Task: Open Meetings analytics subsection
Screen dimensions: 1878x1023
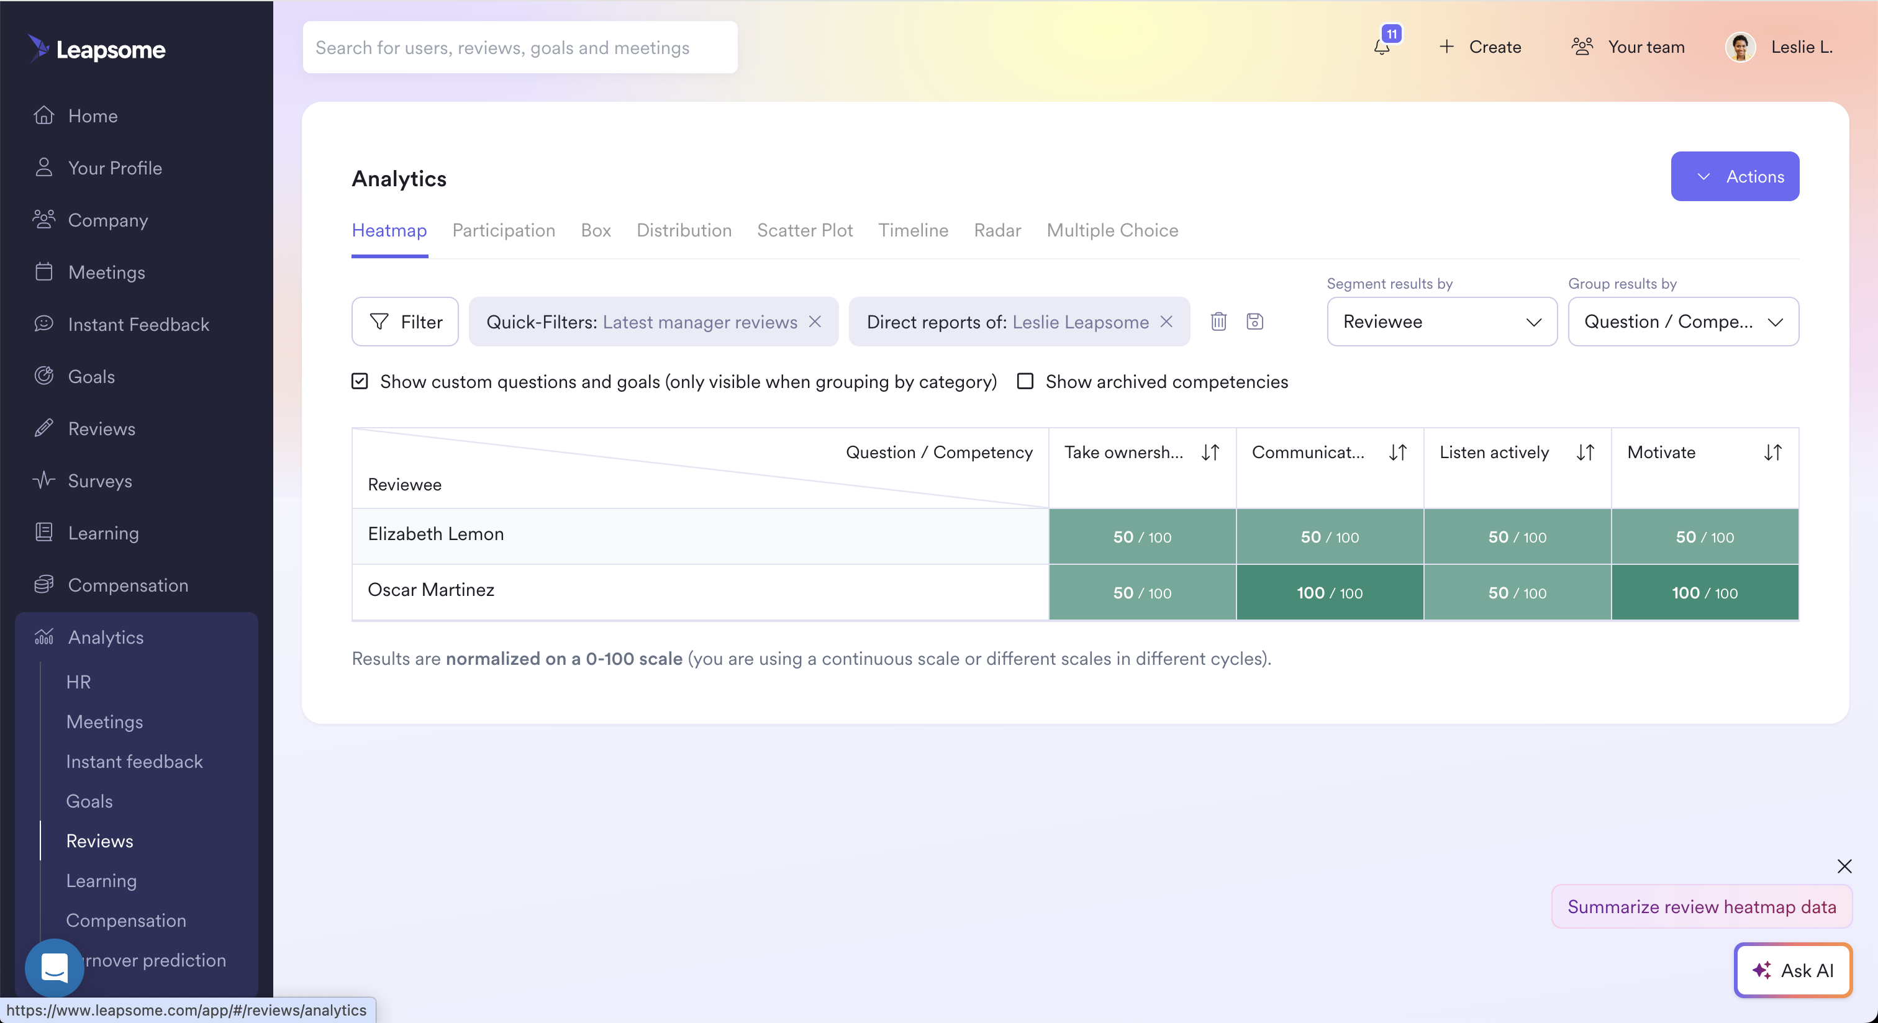Action: click(x=104, y=721)
